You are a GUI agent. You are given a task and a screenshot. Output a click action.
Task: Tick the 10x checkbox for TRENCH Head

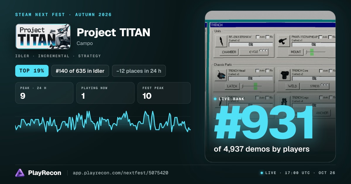[x=267, y=70]
